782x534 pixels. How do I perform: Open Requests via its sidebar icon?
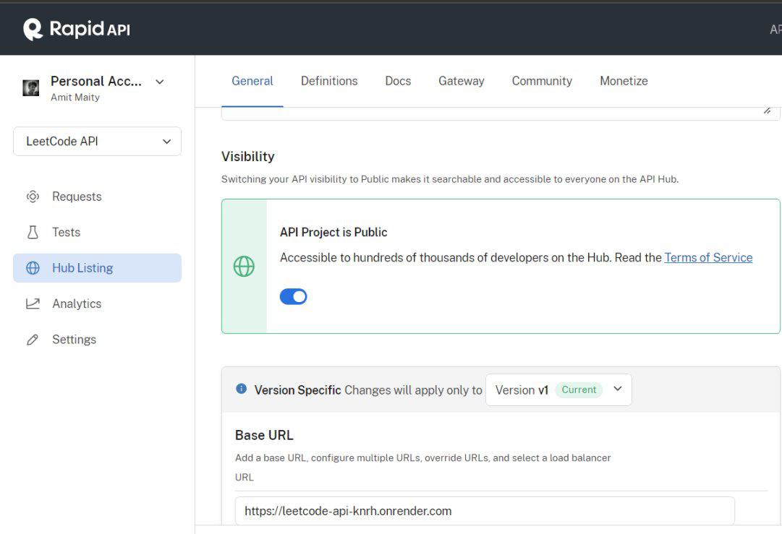tap(33, 197)
